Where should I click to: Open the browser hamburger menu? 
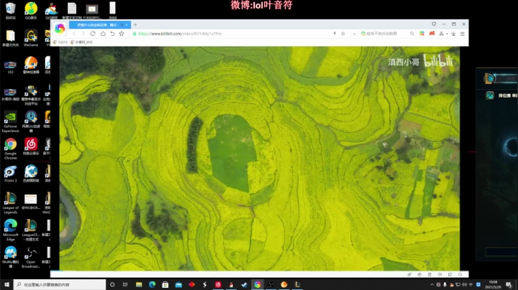click(x=463, y=34)
